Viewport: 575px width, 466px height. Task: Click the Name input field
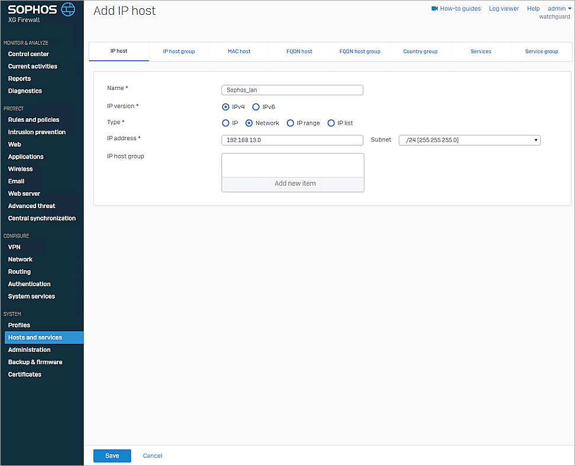pyautogui.click(x=292, y=89)
